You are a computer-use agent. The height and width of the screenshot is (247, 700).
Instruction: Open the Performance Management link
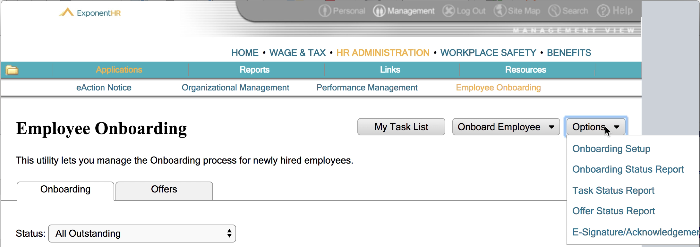[x=367, y=88]
